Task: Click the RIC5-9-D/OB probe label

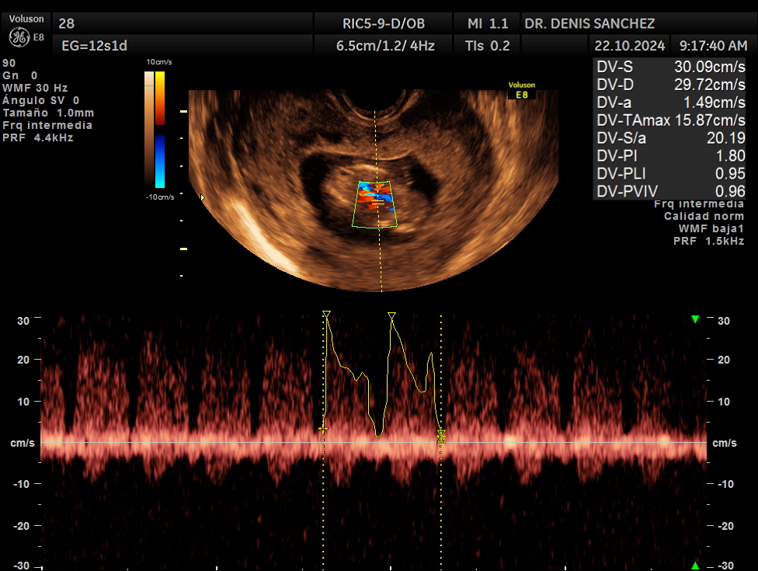Action: [x=384, y=23]
